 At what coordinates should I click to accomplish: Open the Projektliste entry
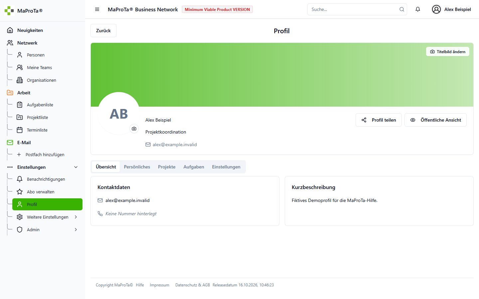pyautogui.click(x=47, y=117)
